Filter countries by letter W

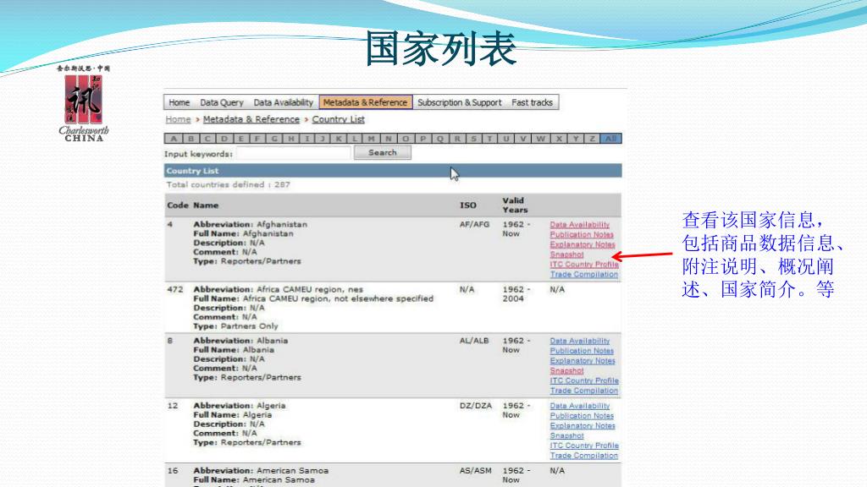(x=541, y=139)
